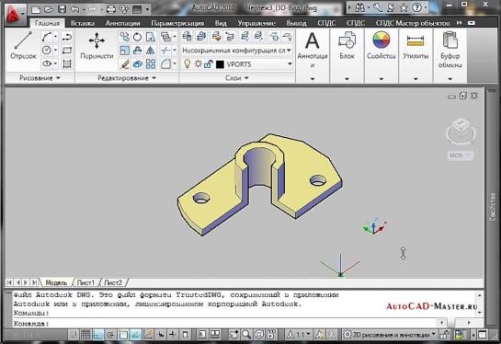Screen dimensions: 501x344
Task: Switch to the Вставка ribbon tab
Action: tap(83, 23)
